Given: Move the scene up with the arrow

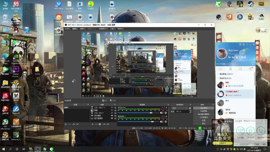Looking at the screenshot, I should pyautogui.click(x=74, y=124).
